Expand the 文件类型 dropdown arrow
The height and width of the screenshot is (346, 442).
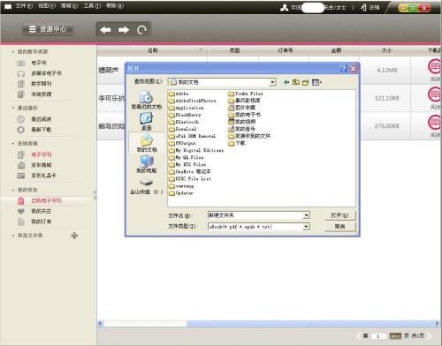tap(306, 227)
